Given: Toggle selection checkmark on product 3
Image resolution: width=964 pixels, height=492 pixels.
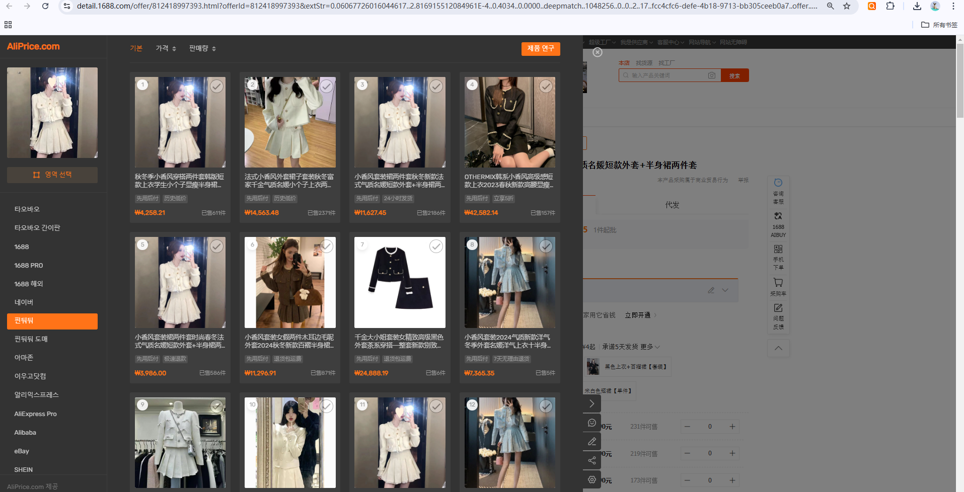Looking at the screenshot, I should tap(436, 86).
